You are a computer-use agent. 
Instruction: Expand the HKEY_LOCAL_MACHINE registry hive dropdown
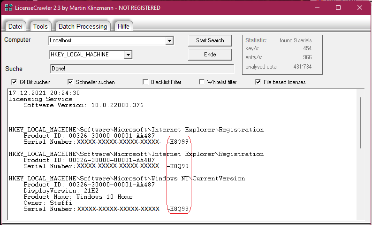(128, 54)
